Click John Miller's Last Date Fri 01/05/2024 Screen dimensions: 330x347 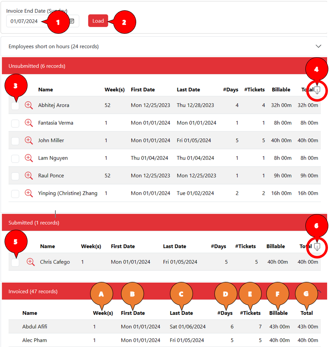(194, 140)
